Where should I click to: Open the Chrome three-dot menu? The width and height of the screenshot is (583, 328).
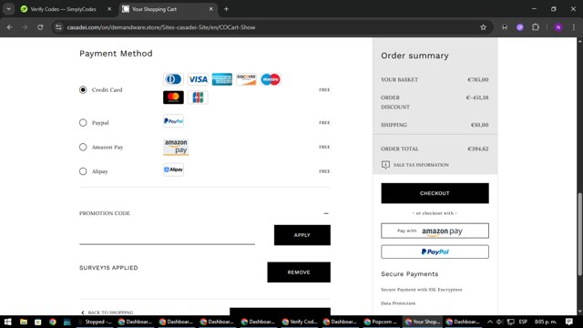coord(574,27)
